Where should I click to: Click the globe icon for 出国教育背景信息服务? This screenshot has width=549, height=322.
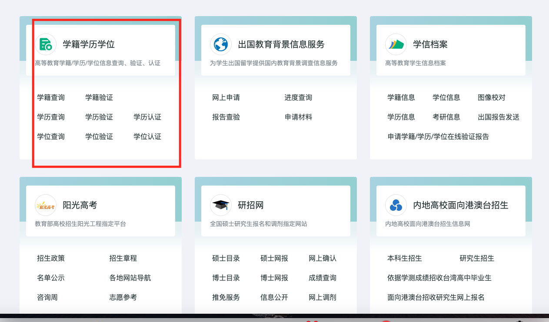tap(221, 44)
